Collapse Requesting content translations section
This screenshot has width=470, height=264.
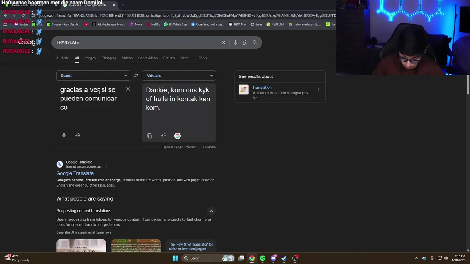coord(211,211)
